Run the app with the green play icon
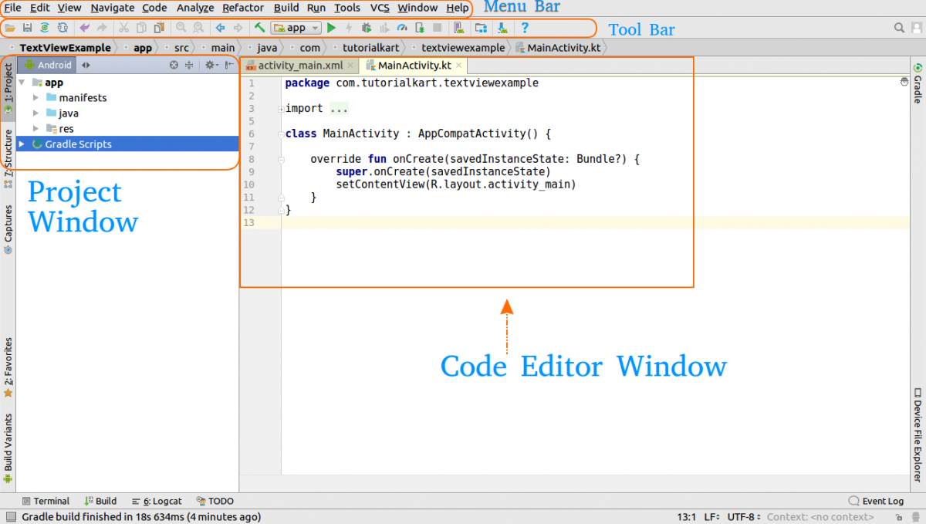Image resolution: width=926 pixels, height=524 pixels. click(x=333, y=28)
